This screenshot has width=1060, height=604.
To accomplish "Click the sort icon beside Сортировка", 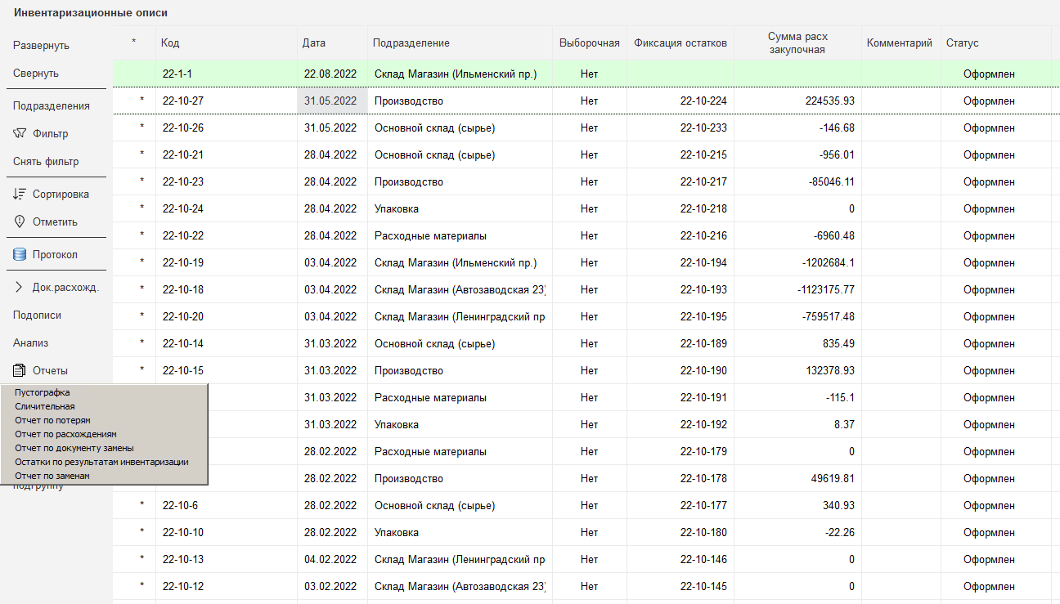I will (20, 194).
